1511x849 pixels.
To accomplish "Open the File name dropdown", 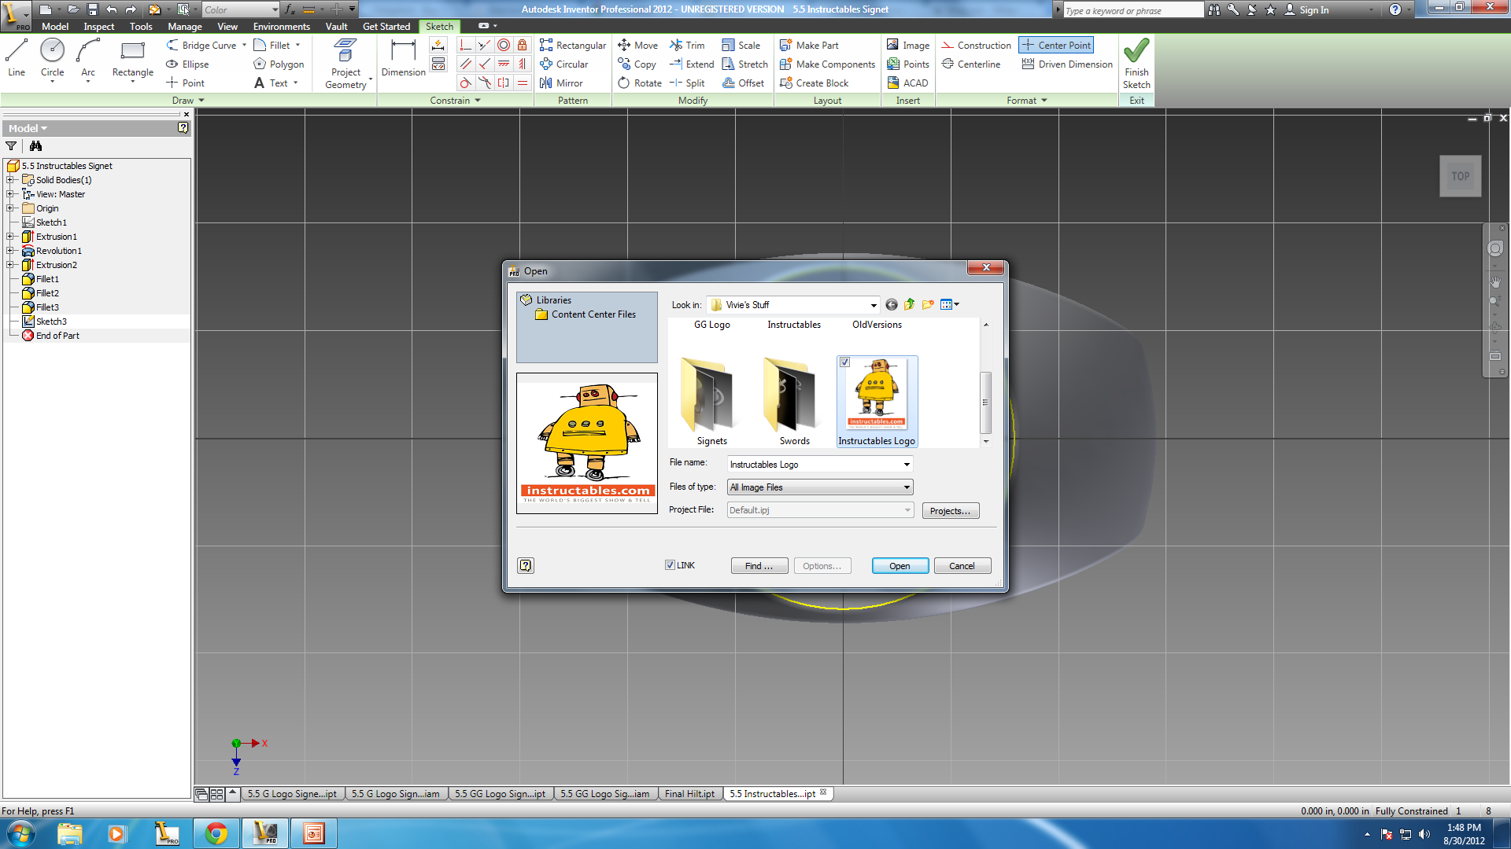I will pyautogui.click(x=907, y=465).
